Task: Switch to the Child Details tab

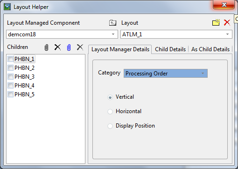Action: (x=170, y=49)
